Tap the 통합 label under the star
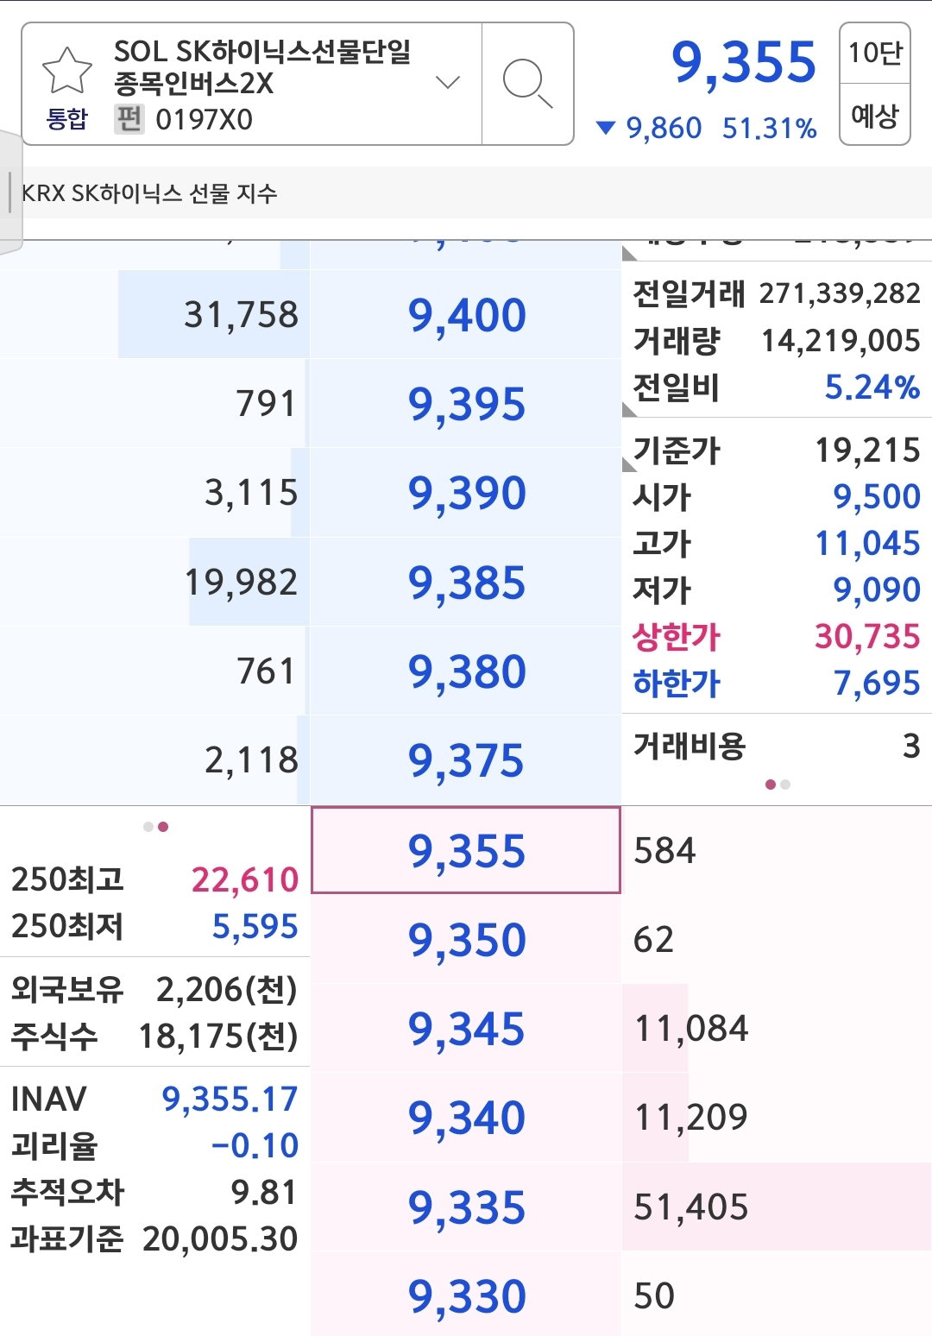The image size is (932, 1336). pos(67,118)
